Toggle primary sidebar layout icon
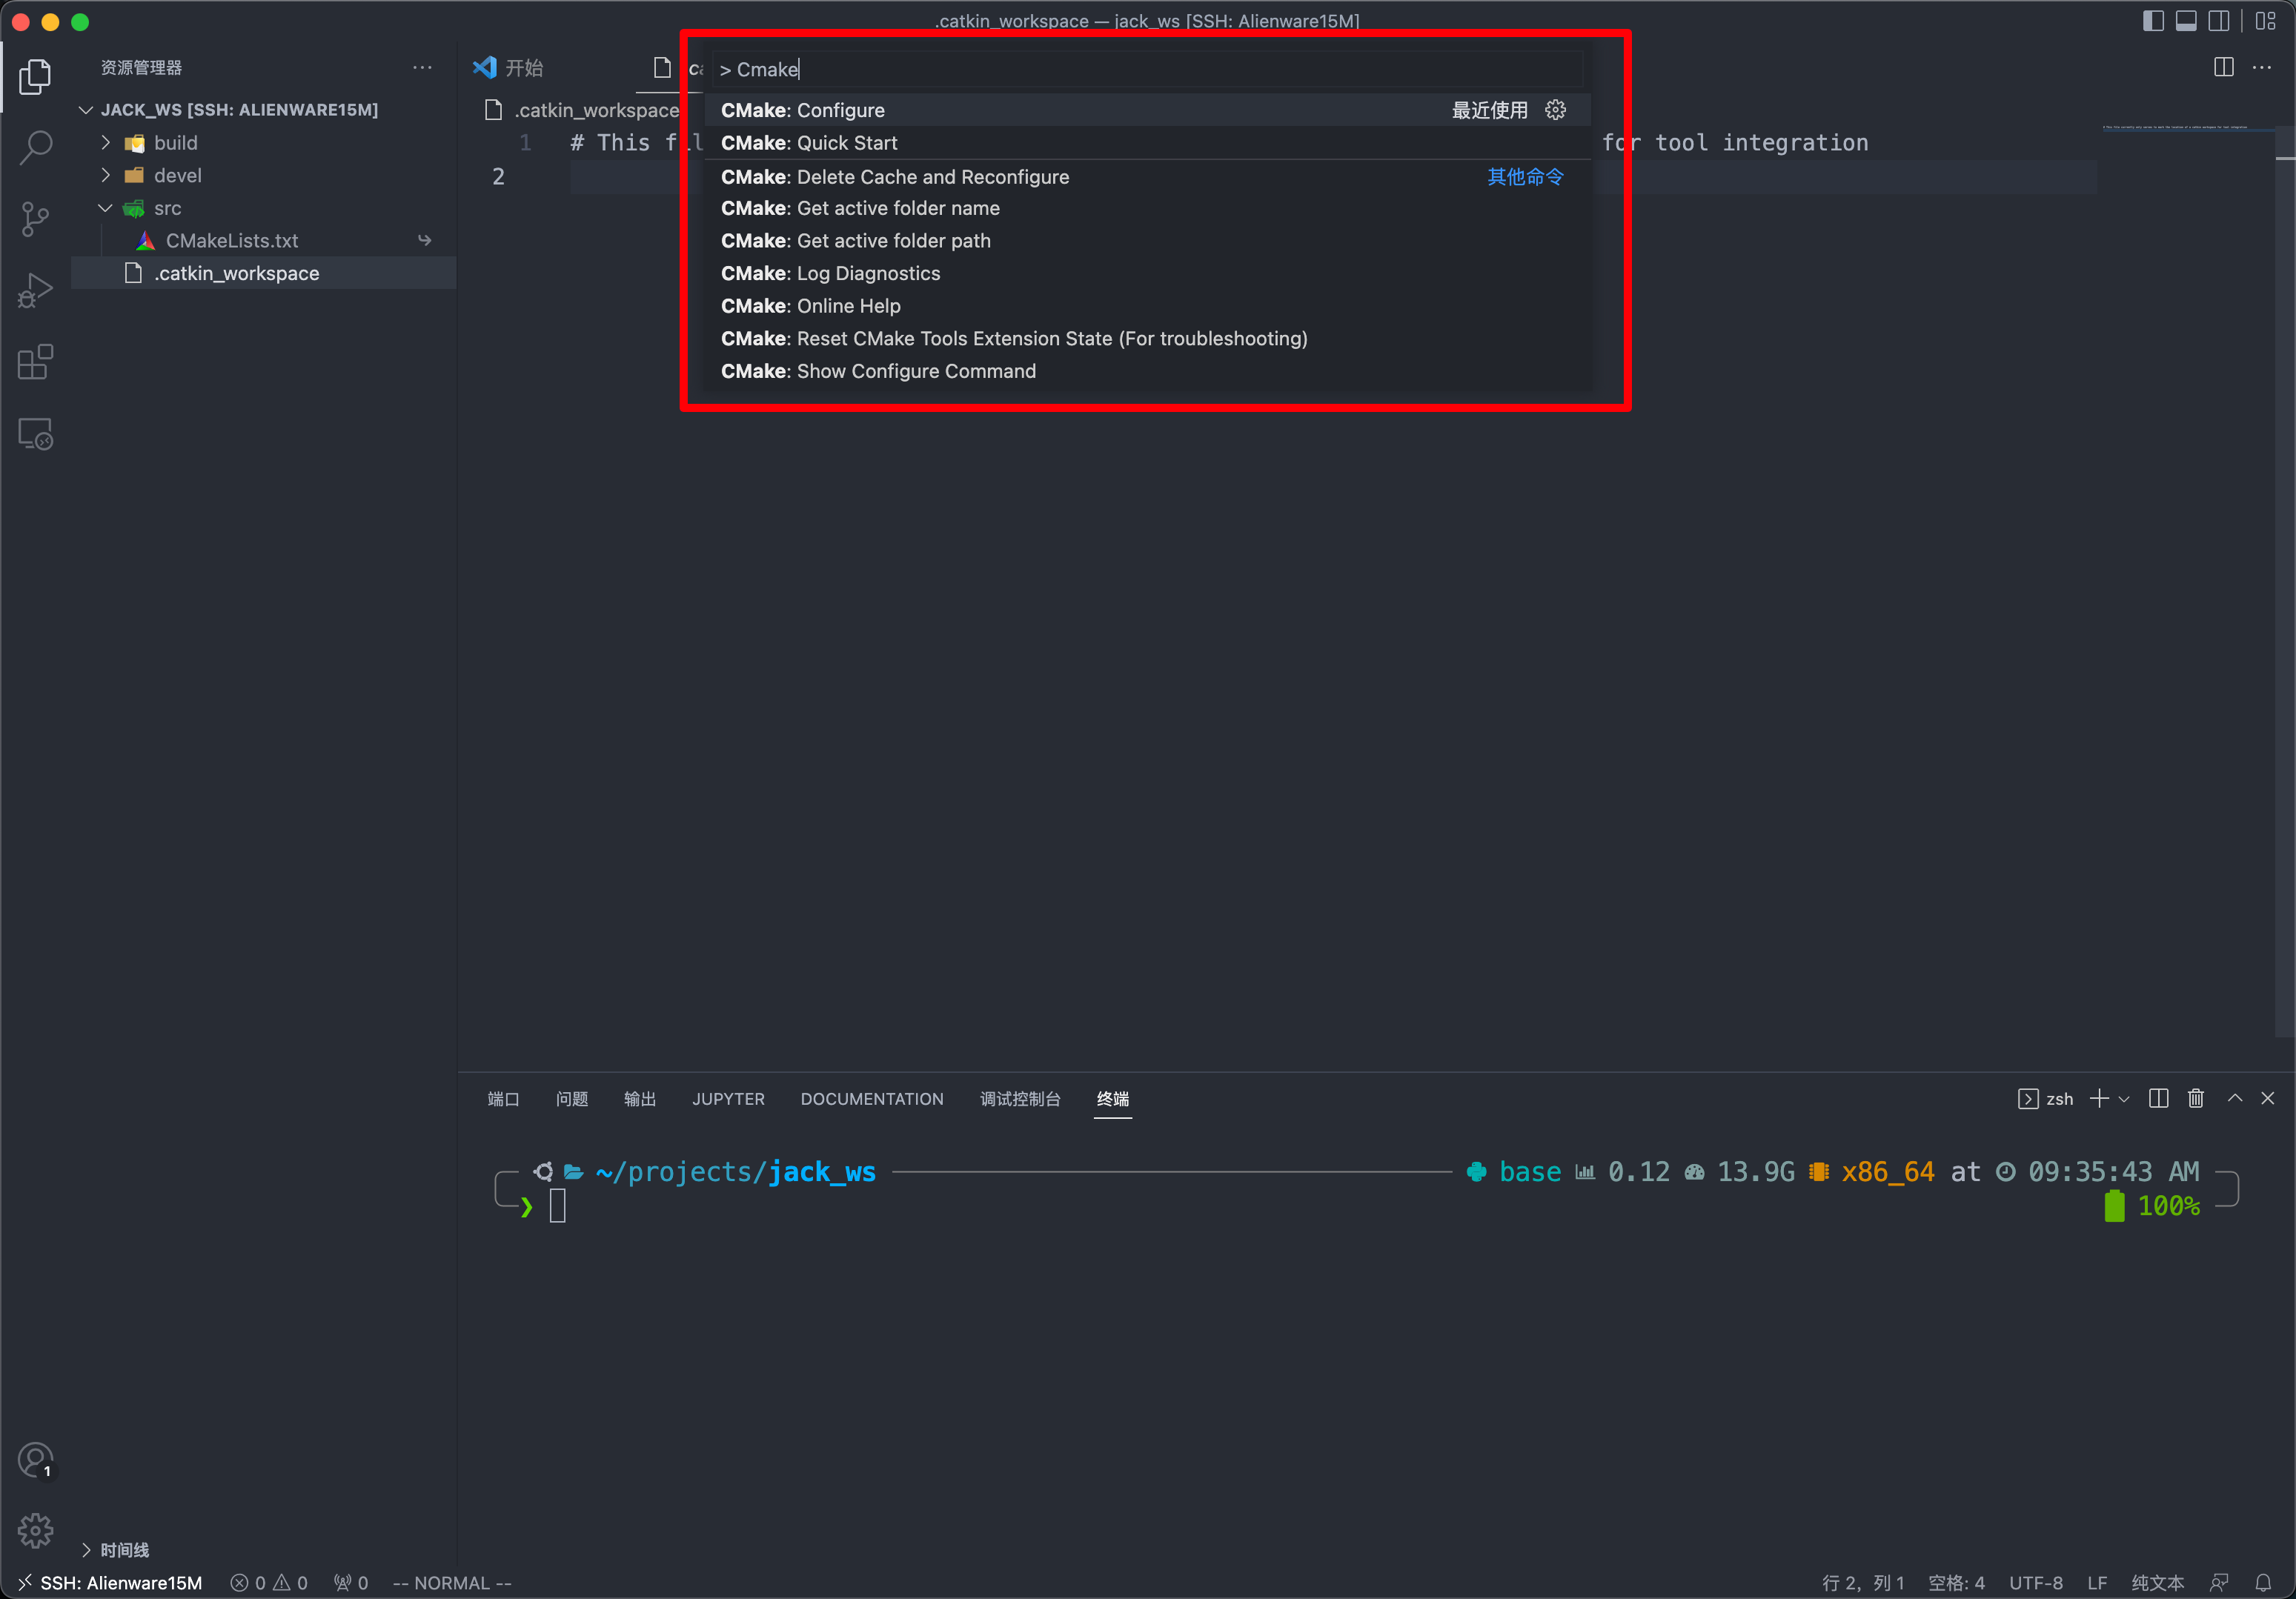Screen dimensions: 2296x1599 [2153, 21]
